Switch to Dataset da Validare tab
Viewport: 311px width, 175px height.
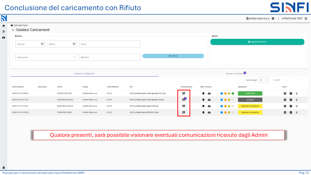(235, 73)
